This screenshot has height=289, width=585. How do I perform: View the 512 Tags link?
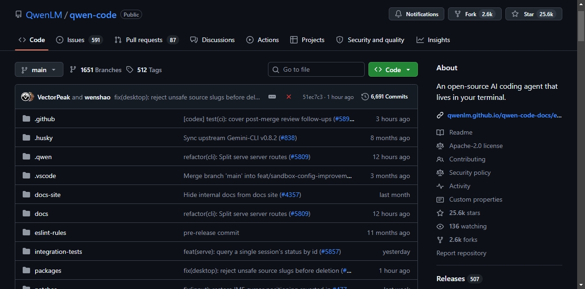click(x=144, y=70)
